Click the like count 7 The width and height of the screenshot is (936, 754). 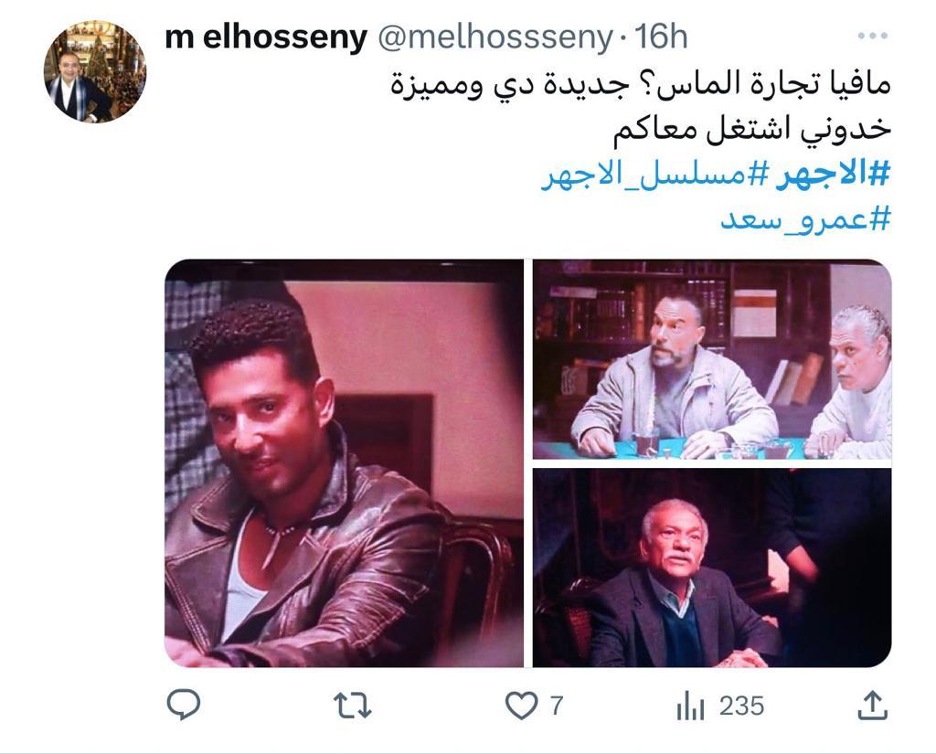point(557,706)
